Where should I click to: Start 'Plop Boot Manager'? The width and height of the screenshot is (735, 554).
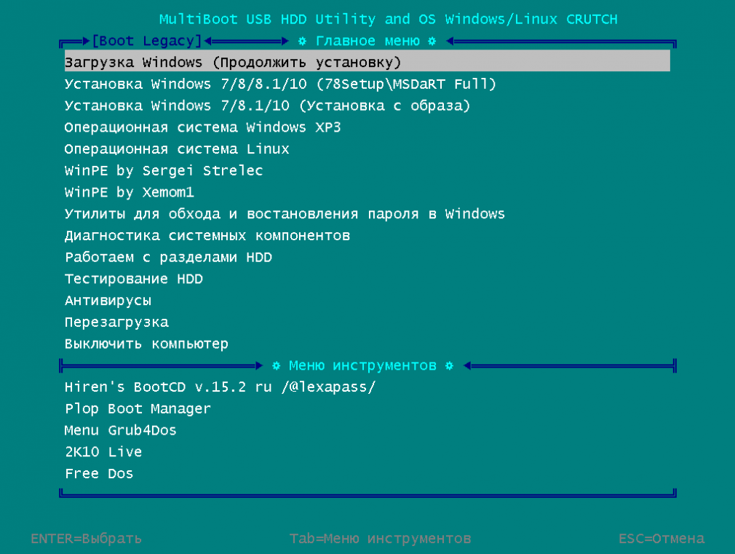click(x=138, y=408)
